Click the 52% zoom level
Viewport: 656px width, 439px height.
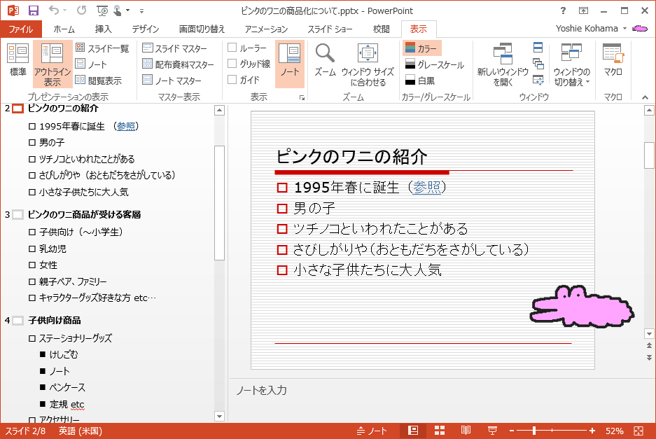[x=614, y=431]
